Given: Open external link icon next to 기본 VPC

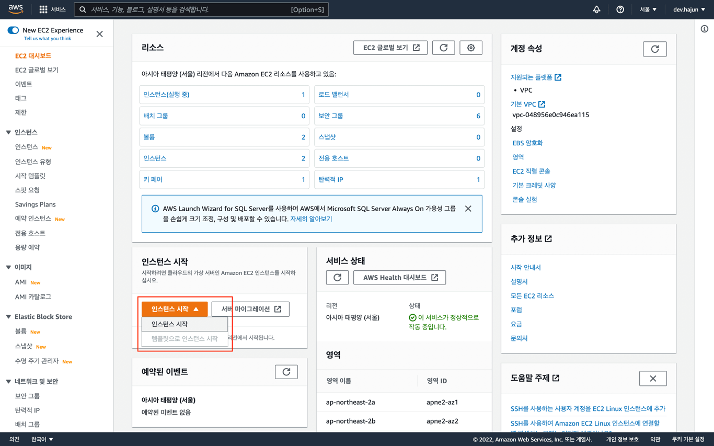Looking at the screenshot, I should coord(542,104).
